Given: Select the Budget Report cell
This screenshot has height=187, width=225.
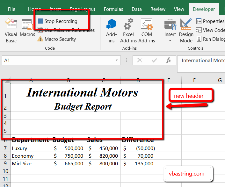Looking at the screenshot, I should 83,106.
